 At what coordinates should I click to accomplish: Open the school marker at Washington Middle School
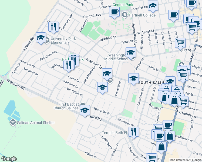point(131,53)
